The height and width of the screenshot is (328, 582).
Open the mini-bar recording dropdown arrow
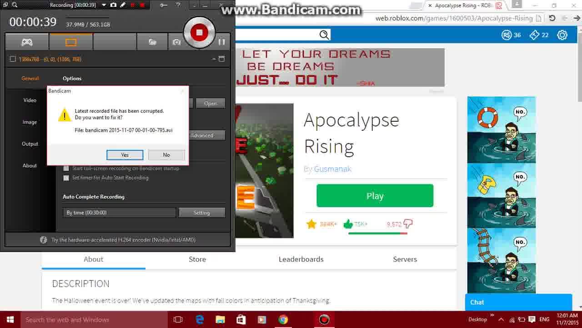click(x=104, y=5)
